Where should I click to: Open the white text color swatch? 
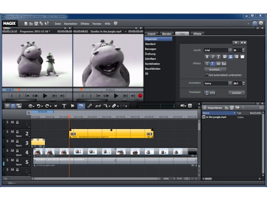[242, 57]
